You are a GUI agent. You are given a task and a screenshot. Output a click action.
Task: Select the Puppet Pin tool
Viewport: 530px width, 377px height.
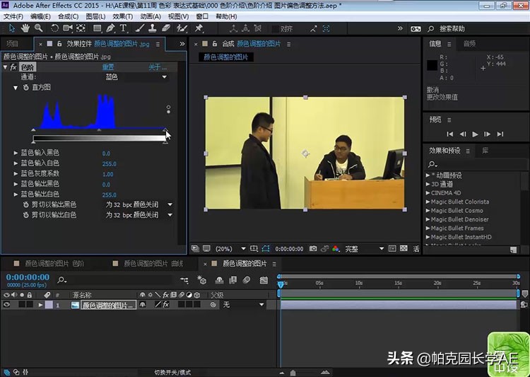[199, 28]
